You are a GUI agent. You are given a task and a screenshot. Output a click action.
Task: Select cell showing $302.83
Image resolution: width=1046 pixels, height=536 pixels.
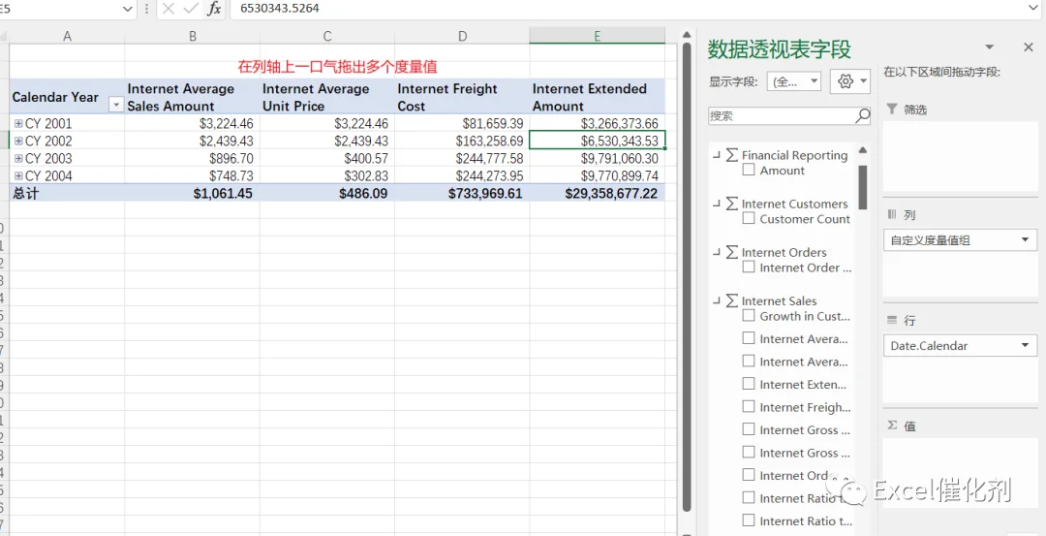(x=327, y=175)
